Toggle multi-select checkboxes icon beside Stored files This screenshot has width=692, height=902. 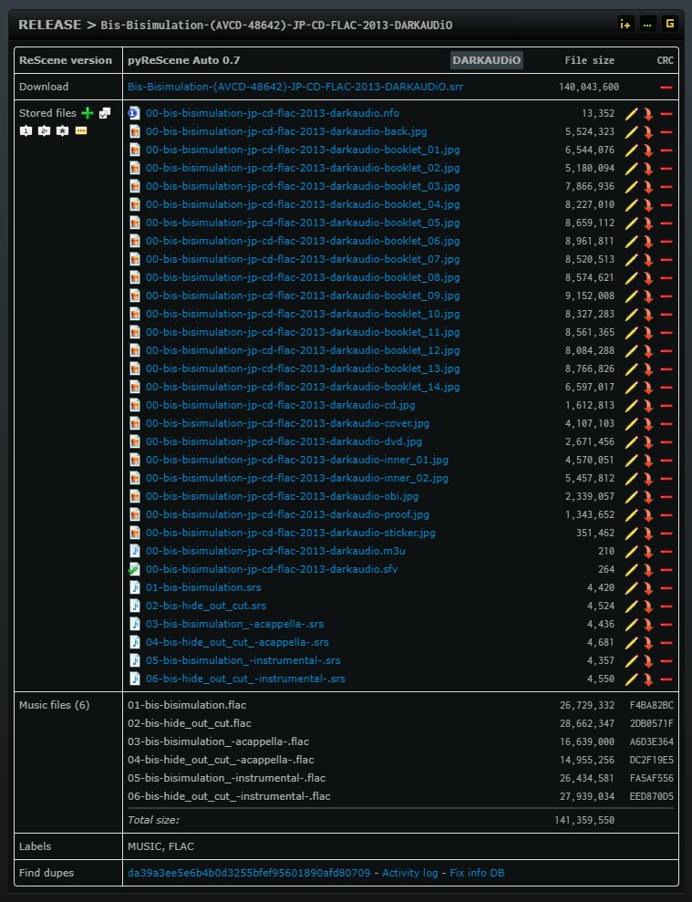tap(105, 113)
